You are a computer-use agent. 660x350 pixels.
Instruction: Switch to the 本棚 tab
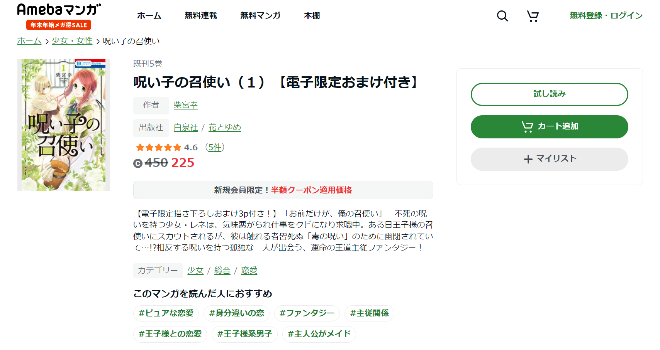click(x=312, y=16)
